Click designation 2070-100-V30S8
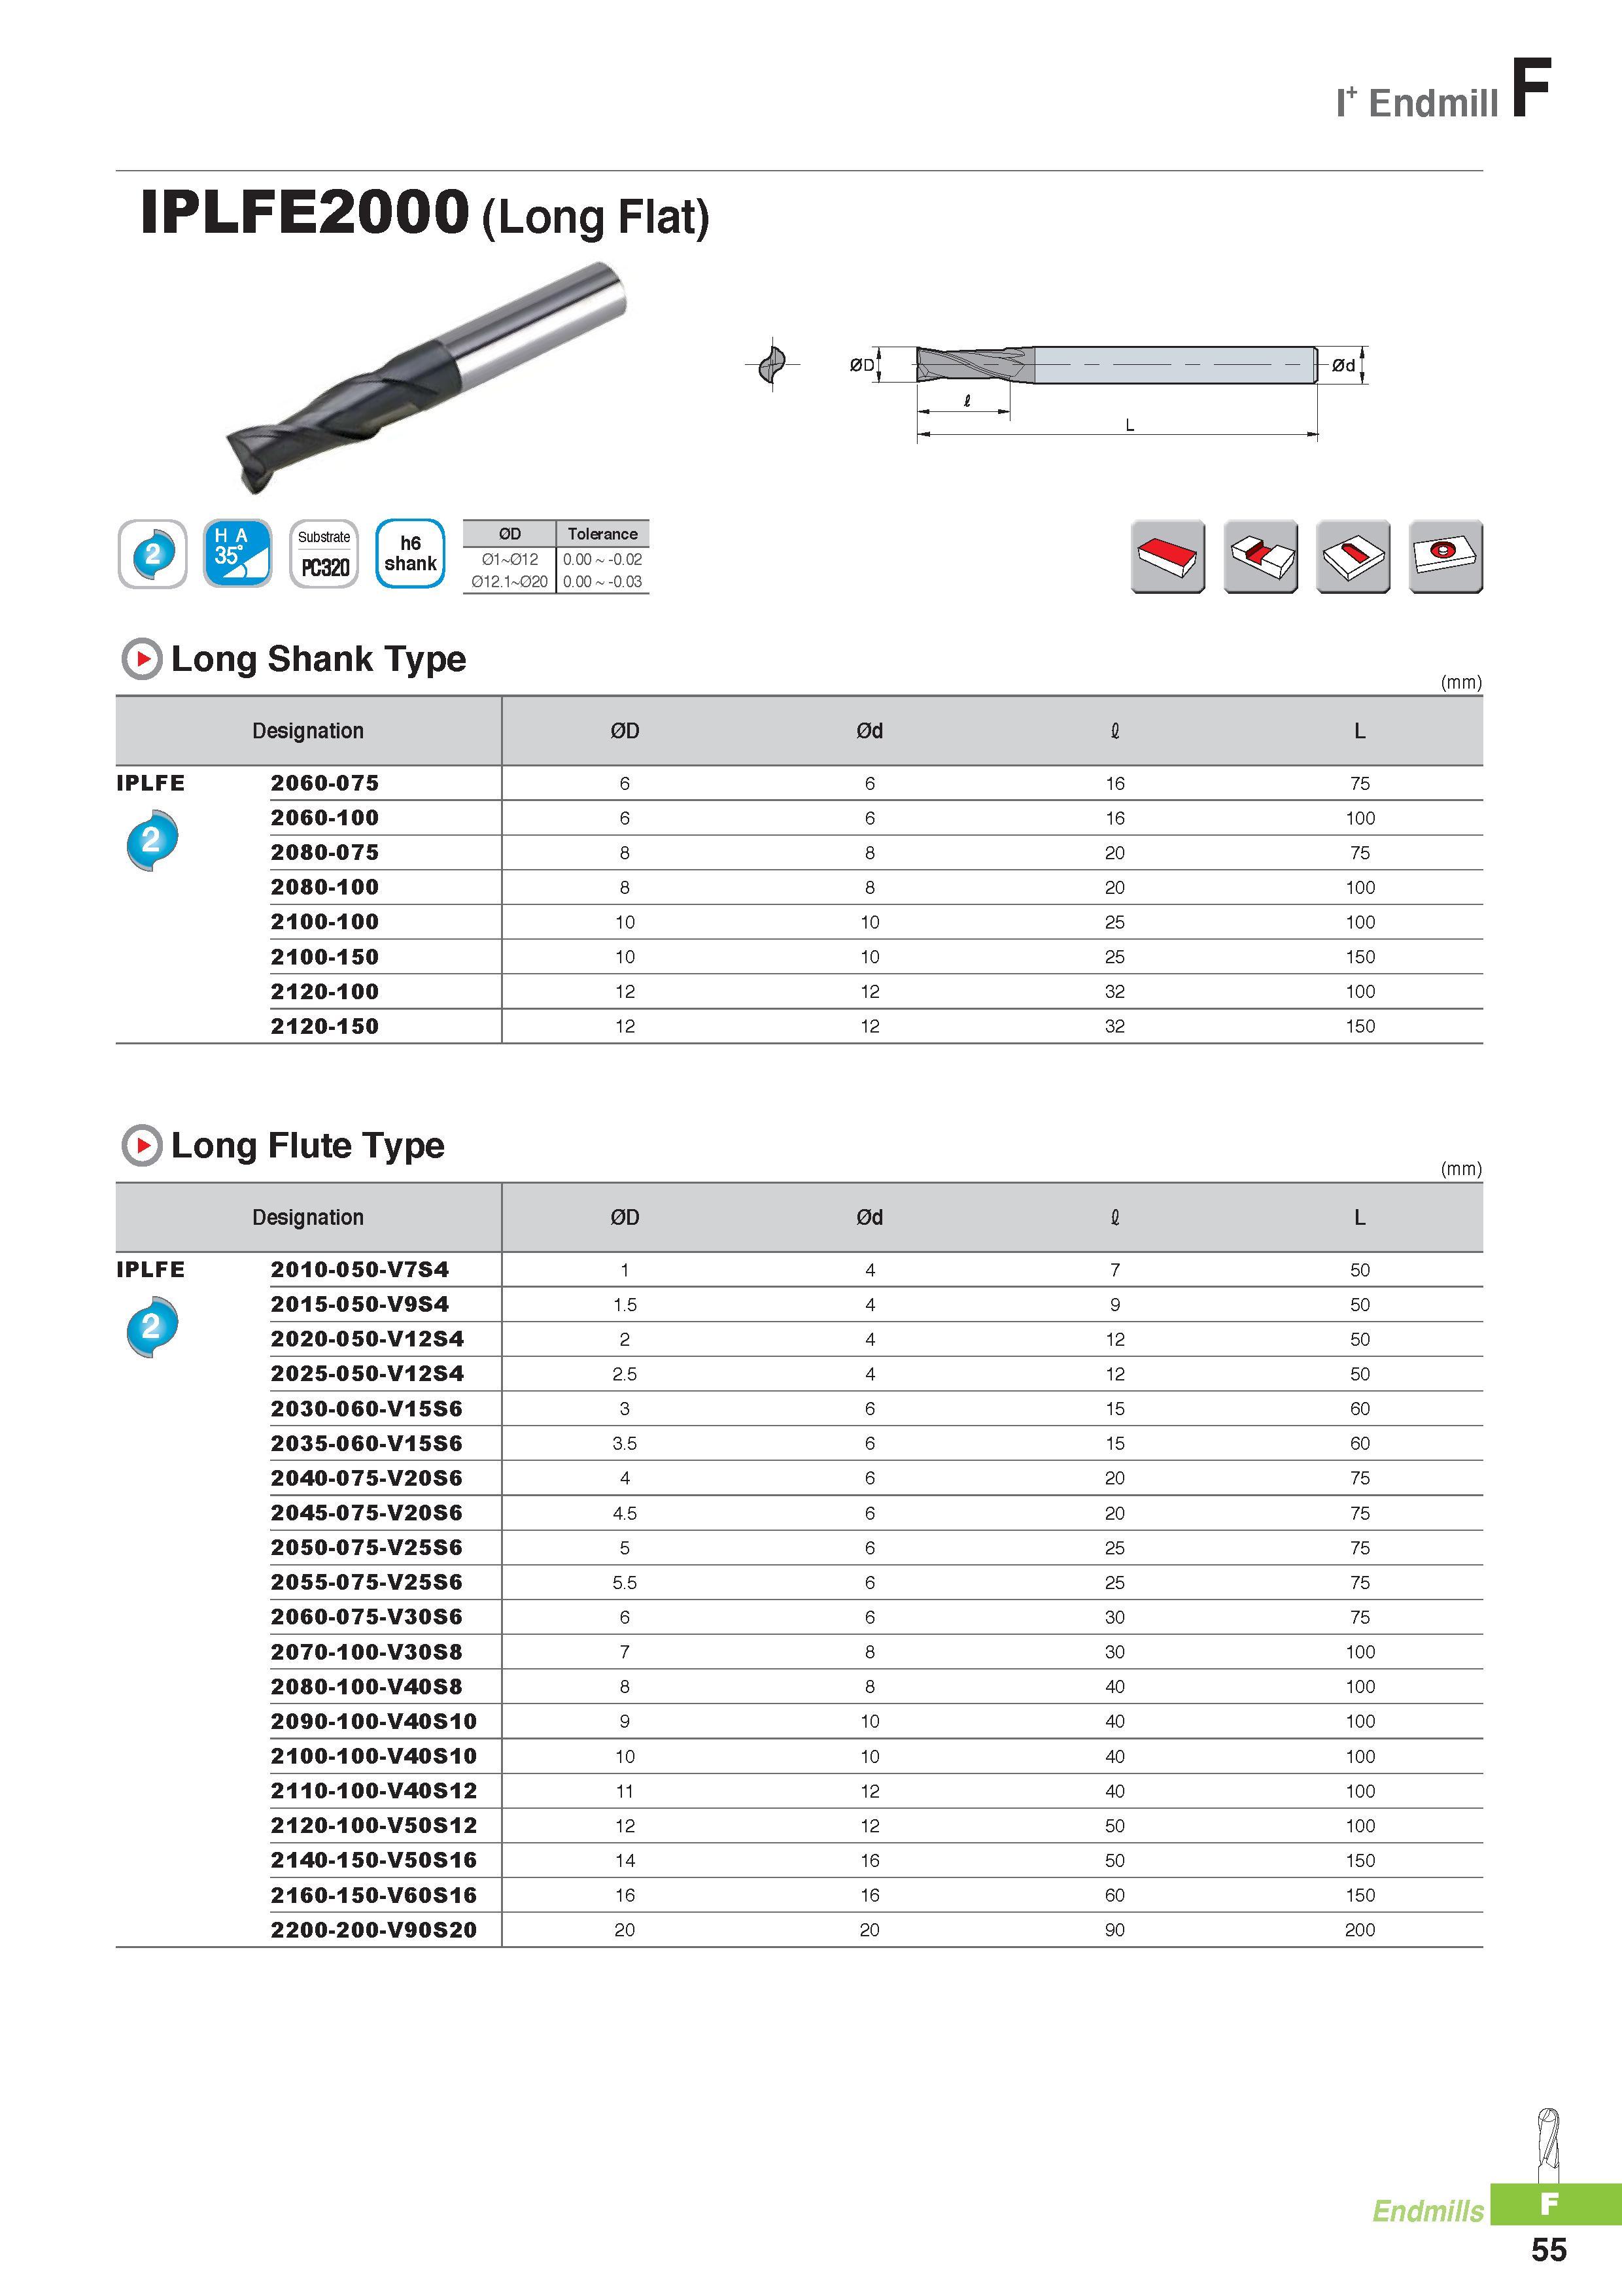The height and width of the screenshot is (2294, 1622). click(x=367, y=1652)
